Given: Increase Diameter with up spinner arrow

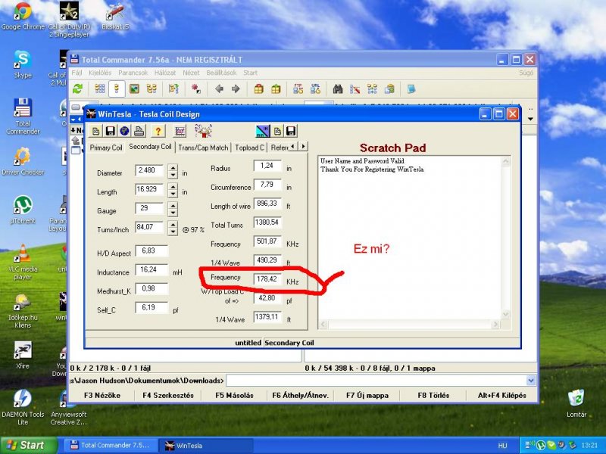Looking at the screenshot, I should (173, 167).
